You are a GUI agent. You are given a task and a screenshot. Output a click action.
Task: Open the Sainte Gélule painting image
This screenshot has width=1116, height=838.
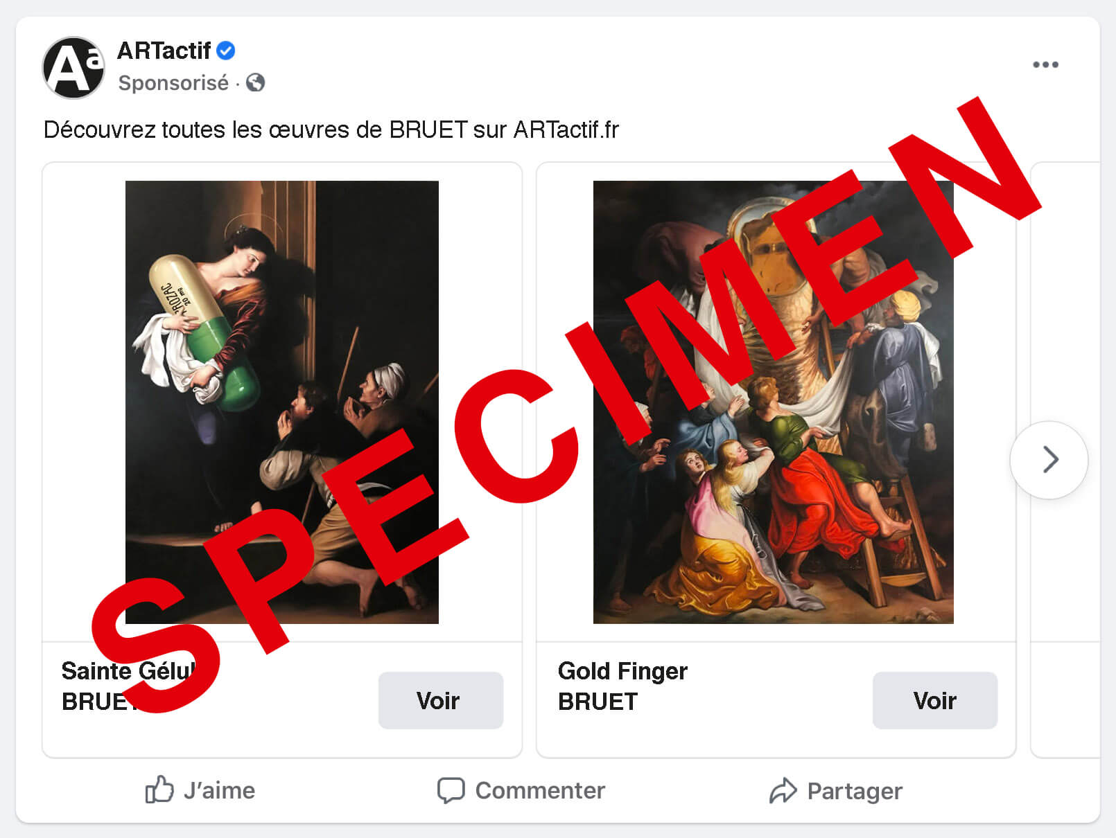coord(282,402)
